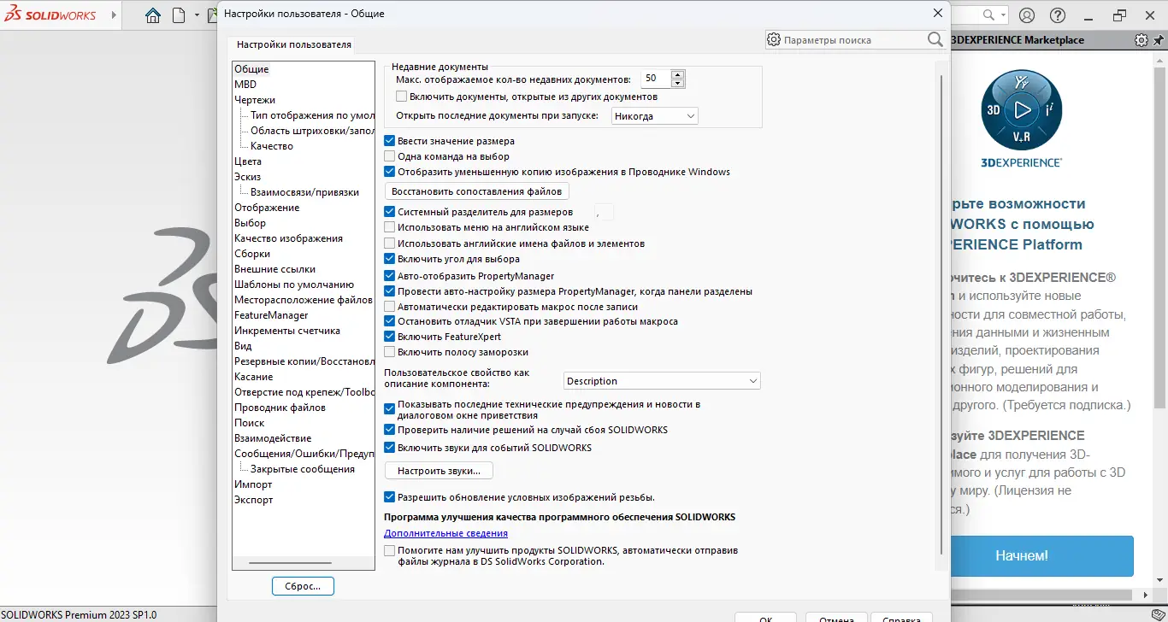This screenshot has width=1168, height=622.
Task: Open 'Месторасположение файлов' category
Action: (x=304, y=300)
